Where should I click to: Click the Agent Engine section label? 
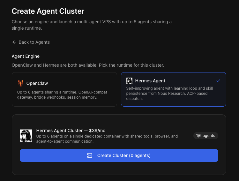[26, 56]
